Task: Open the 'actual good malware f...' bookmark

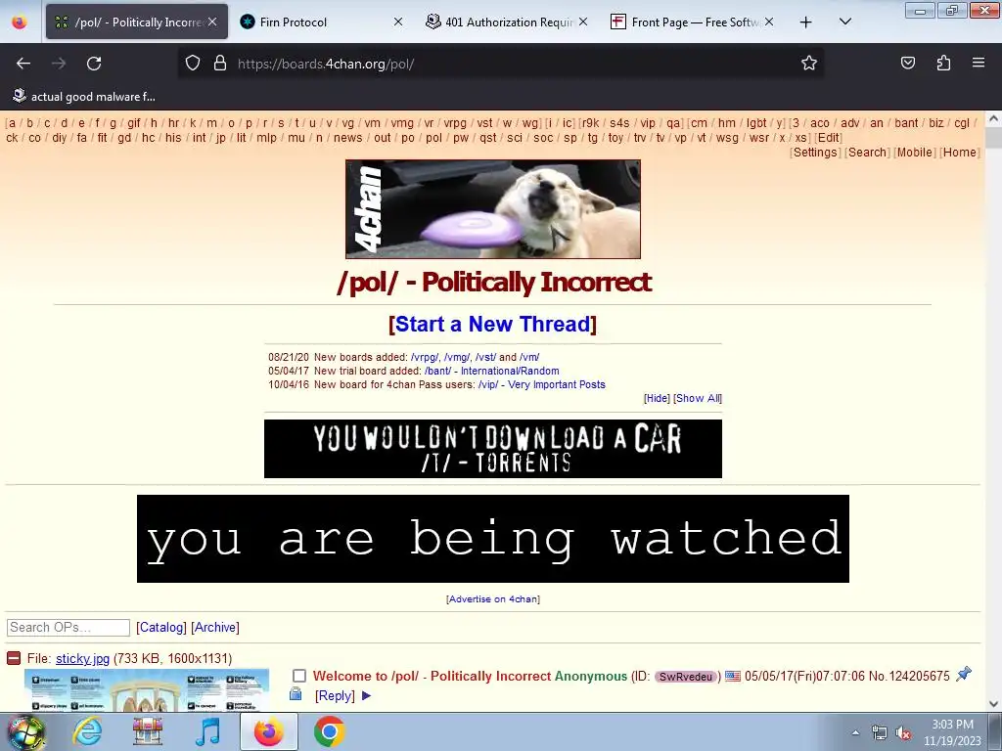Action: (x=84, y=97)
